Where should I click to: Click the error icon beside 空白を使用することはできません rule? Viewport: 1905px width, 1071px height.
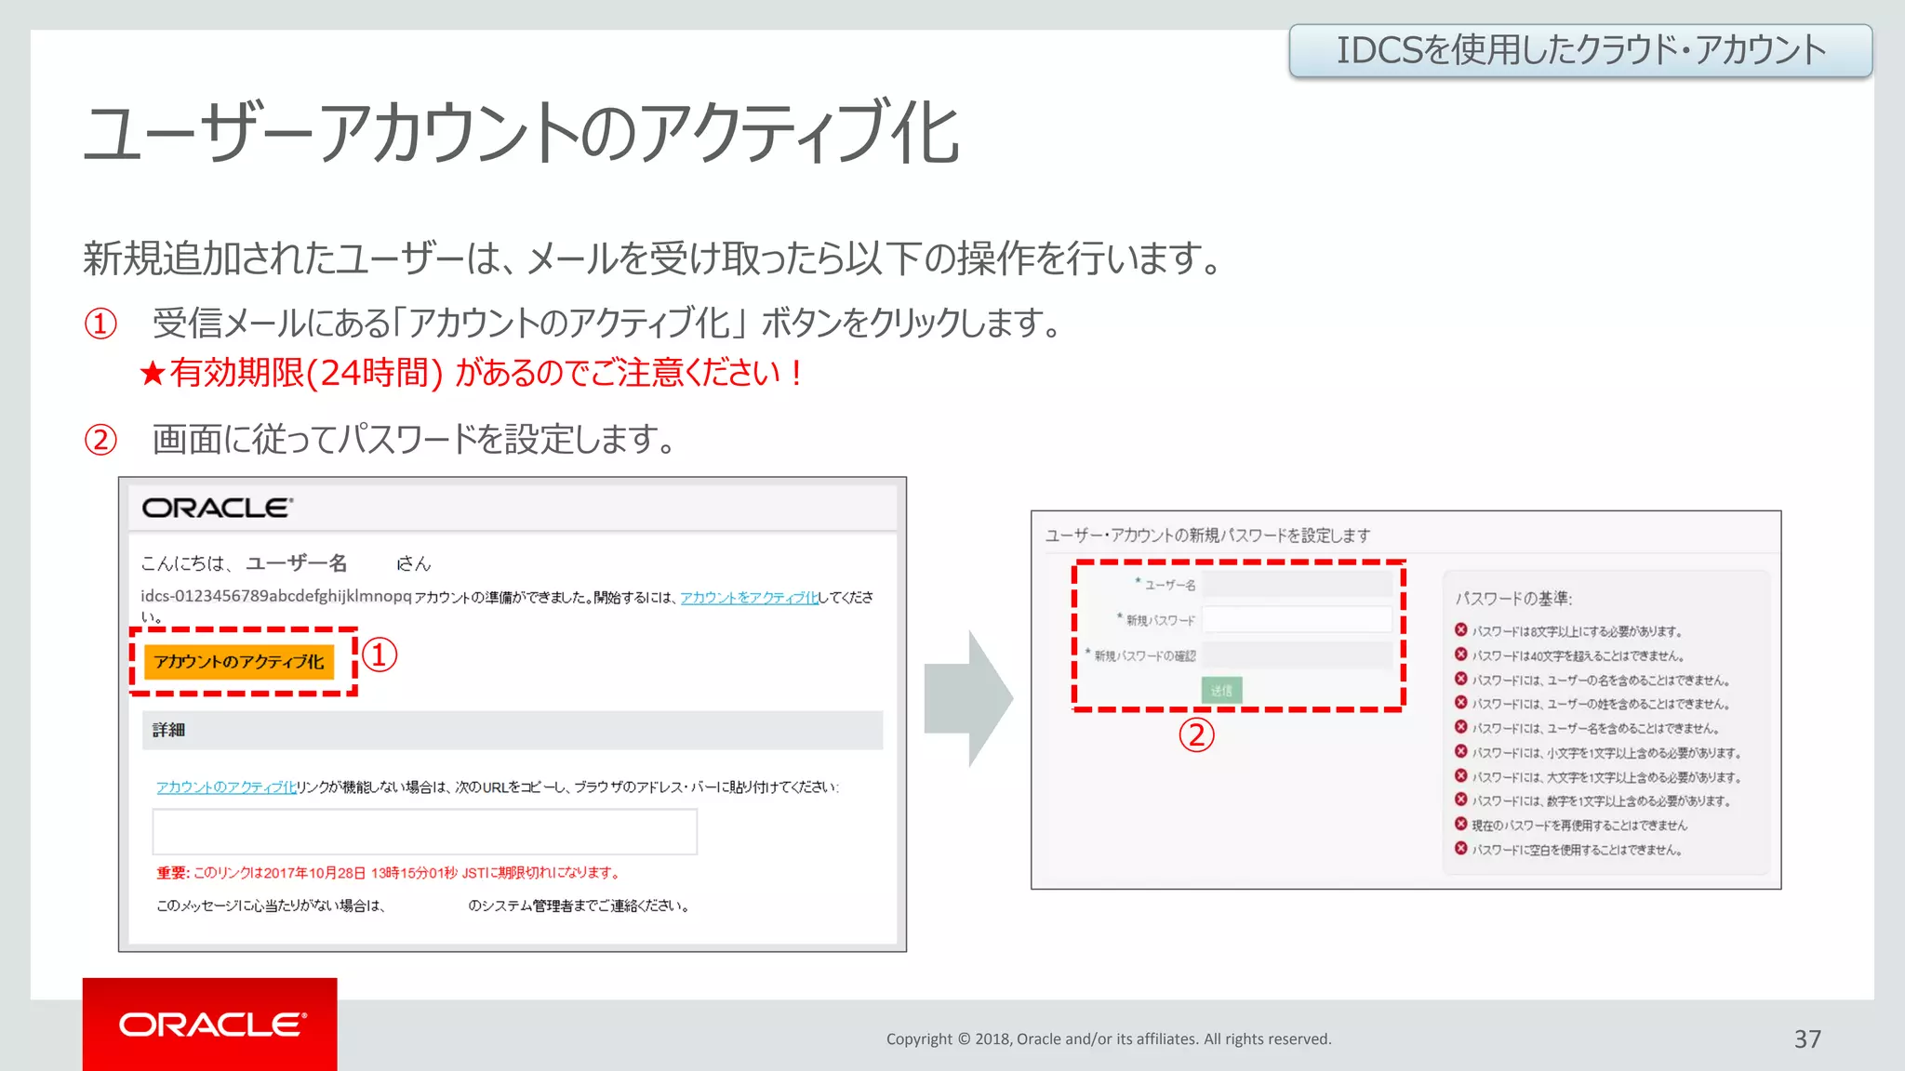click(x=1461, y=848)
